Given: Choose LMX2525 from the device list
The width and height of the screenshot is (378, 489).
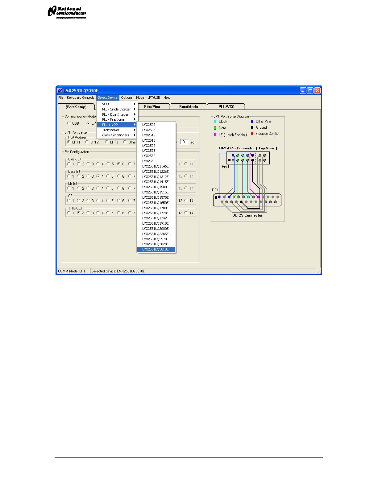Looking at the screenshot, I should pos(156,151).
